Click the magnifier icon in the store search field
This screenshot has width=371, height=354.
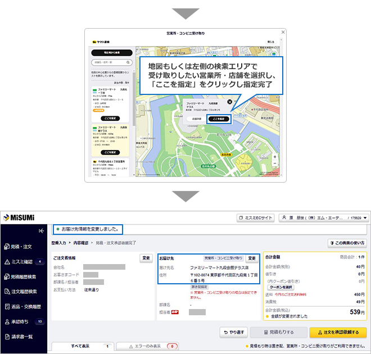click(128, 62)
